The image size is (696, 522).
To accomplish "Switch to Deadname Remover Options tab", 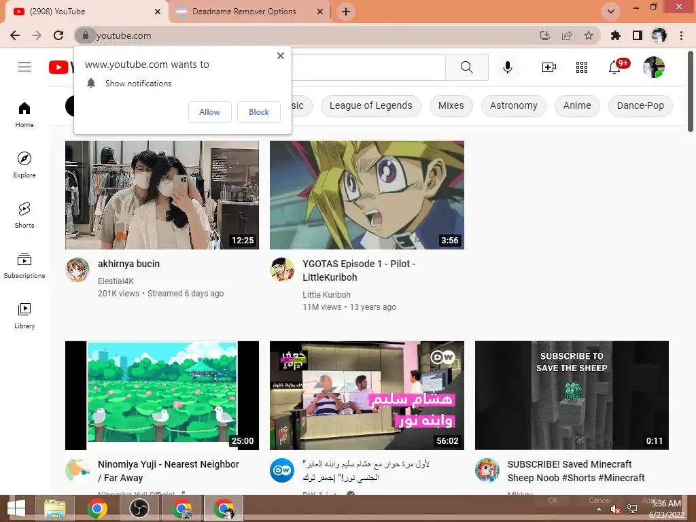I will (x=244, y=12).
